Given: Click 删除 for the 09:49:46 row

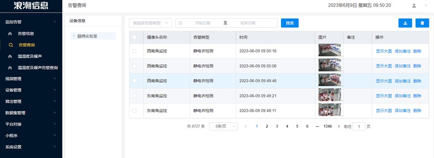Looking at the screenshot, I should [417, 81].
